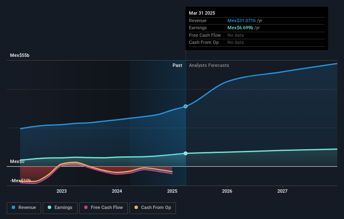The image size is (344, 219).
Task: Click the Mar 31 2025 tooltip date
Action: pos(202,13)
